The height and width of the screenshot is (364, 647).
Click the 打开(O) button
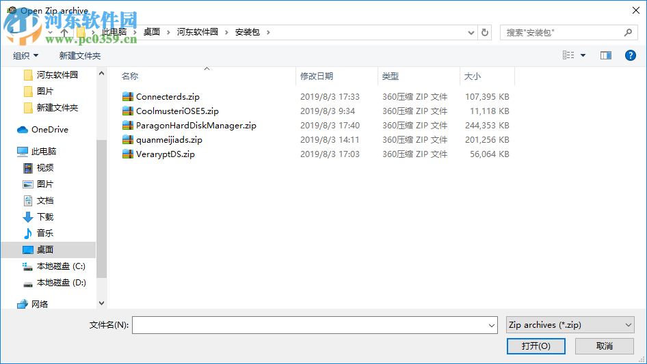(536, 346)
